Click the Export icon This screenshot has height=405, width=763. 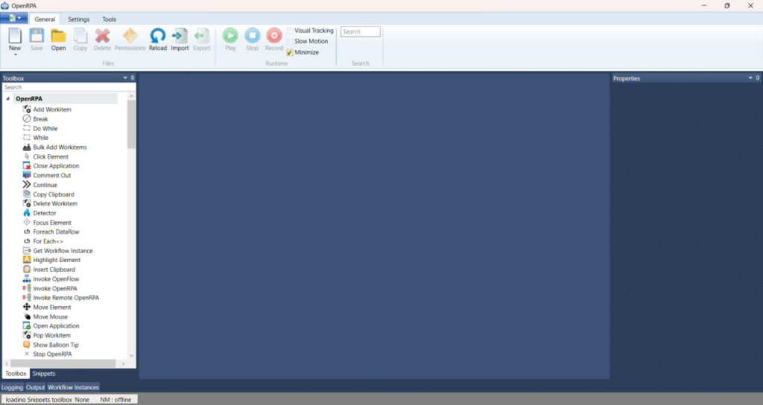coord(201,36)
